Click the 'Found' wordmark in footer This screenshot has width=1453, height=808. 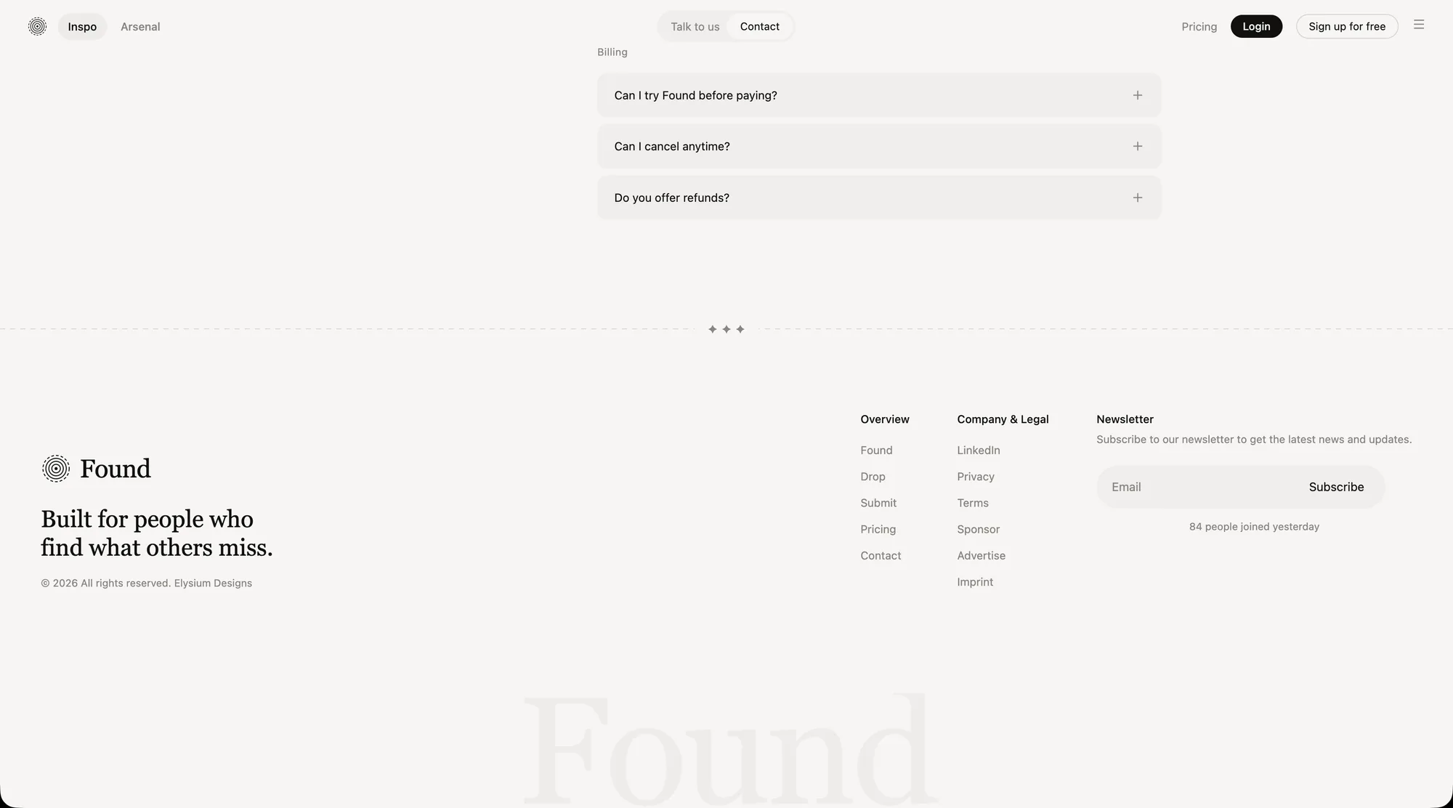point(116,469)
